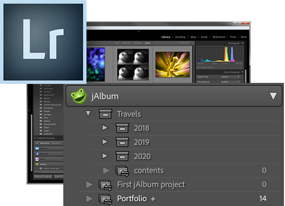Screen dimensions: 285x206
Task: Click the Hard Drive publish service icon
Action: (x=37, y=143)
